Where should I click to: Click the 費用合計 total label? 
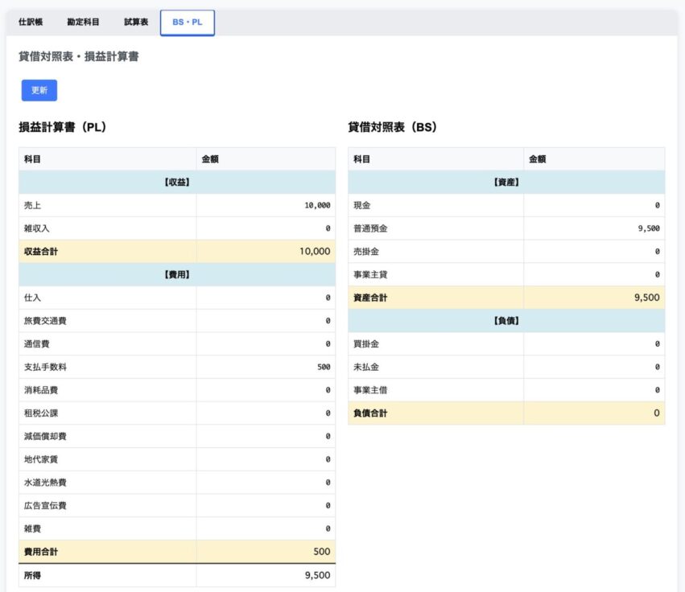40,553
